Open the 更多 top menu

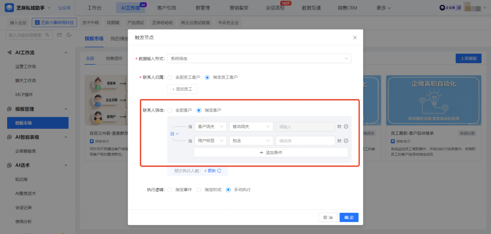click(x=384, y=8)
